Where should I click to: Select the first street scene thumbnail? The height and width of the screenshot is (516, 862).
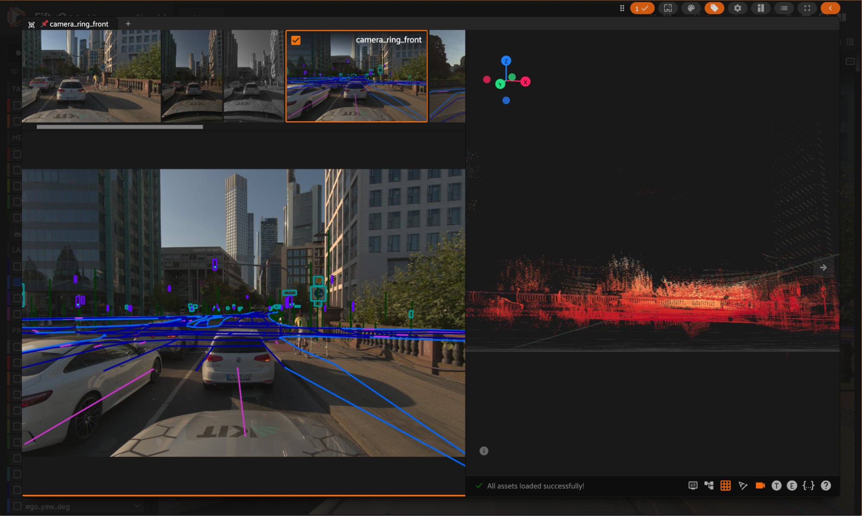[91, 76]
